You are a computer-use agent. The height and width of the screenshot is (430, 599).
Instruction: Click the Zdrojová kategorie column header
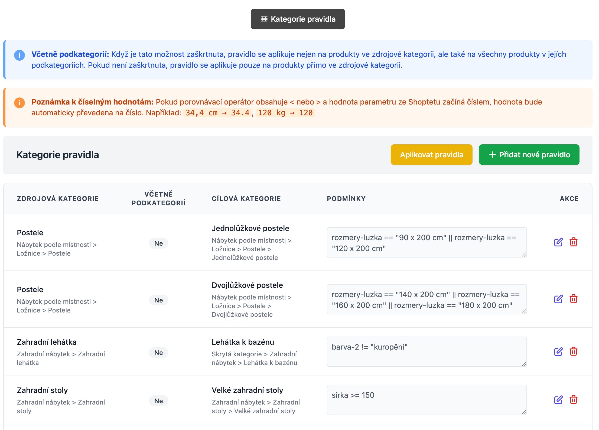coord(58,198)
